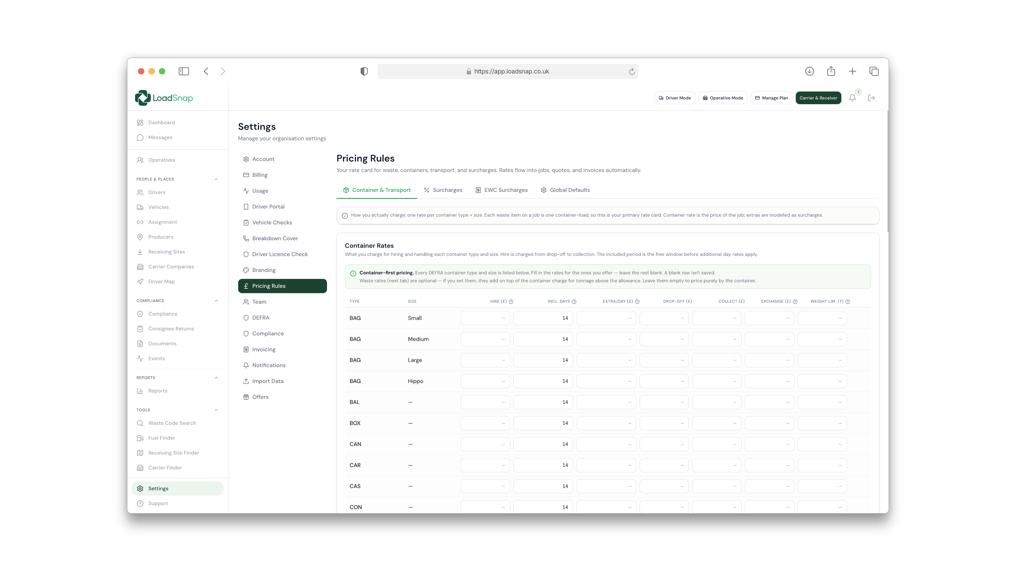Open Dashboard from sidebar
Image resolution: width=1016 pixels, height=571 pixels.
pos(178,123)
